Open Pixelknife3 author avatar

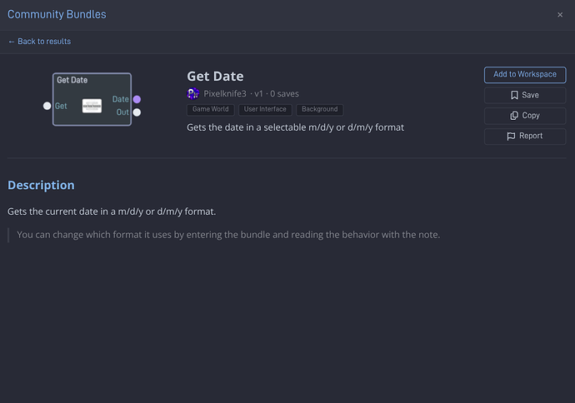coord(192,94)
